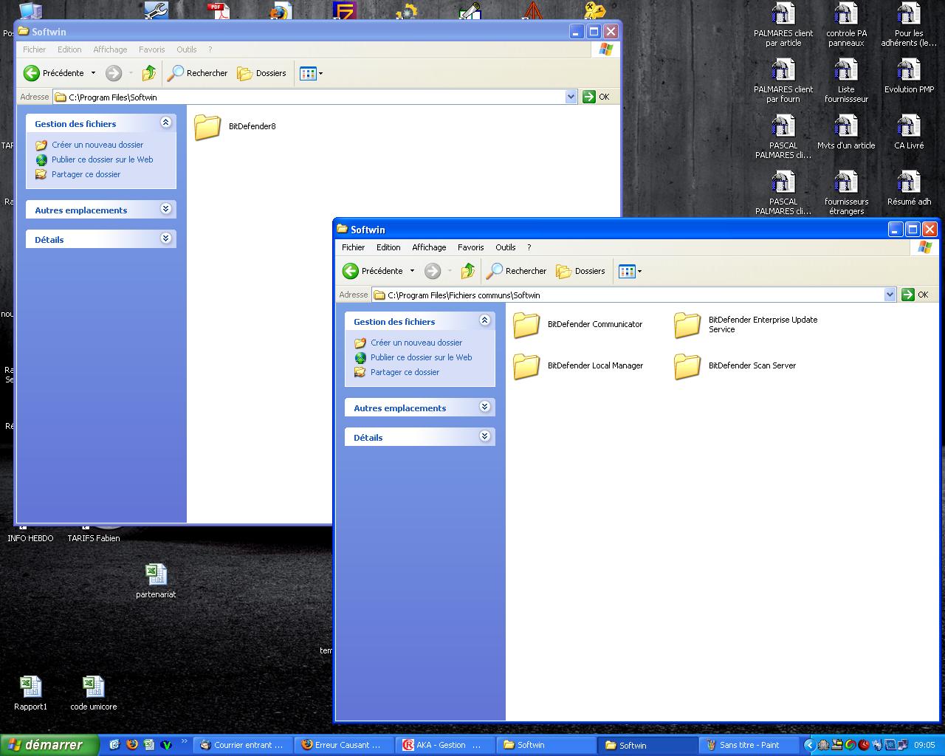Open the BitDefender Communicator folder
This screenshot has height=756, width=945.
coord(577,325)
